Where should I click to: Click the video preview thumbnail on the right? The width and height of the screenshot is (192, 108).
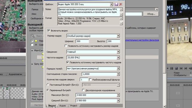point(179,32)
